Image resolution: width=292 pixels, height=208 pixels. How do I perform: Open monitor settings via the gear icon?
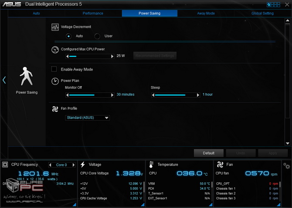coord(286,165)
